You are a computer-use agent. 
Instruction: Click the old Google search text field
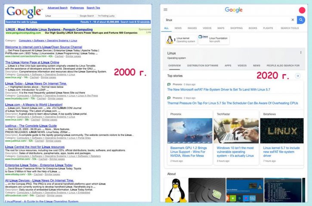click(61, 16)
